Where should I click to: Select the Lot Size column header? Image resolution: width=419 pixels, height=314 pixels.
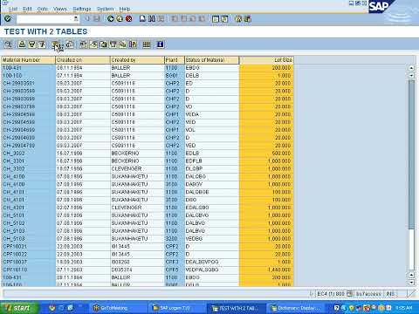(x=266, y=60)
